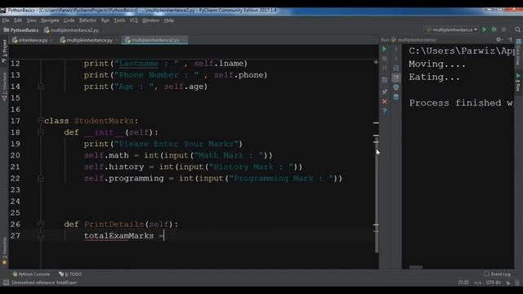Close the multipleinheritance2.py tab
523x294 pixels.
(184, 40)
